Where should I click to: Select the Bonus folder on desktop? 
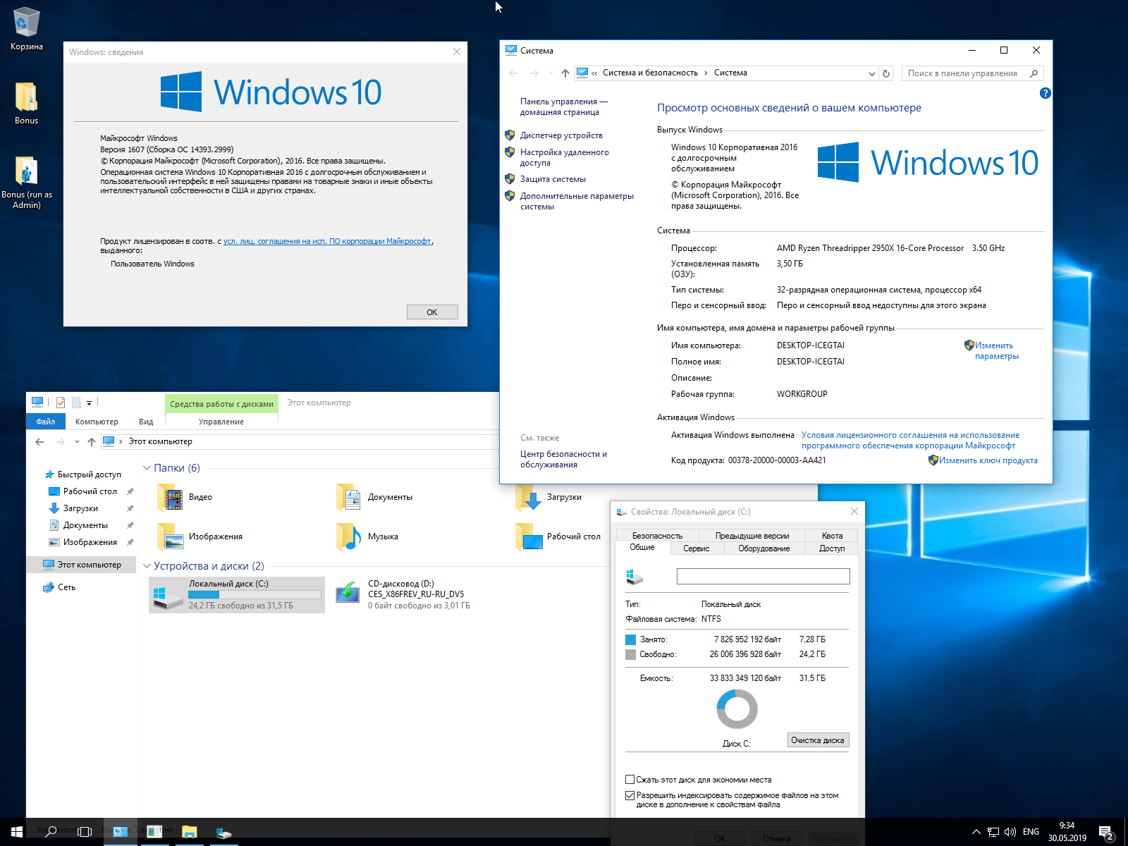[27, 103]
